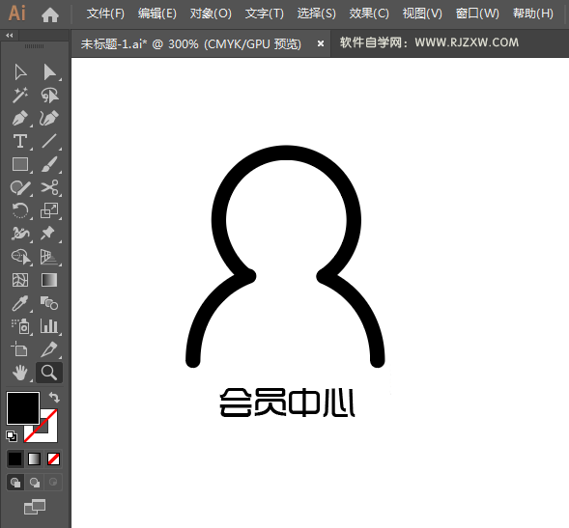
Task: Select the Gradient tool
Action: 49,280
